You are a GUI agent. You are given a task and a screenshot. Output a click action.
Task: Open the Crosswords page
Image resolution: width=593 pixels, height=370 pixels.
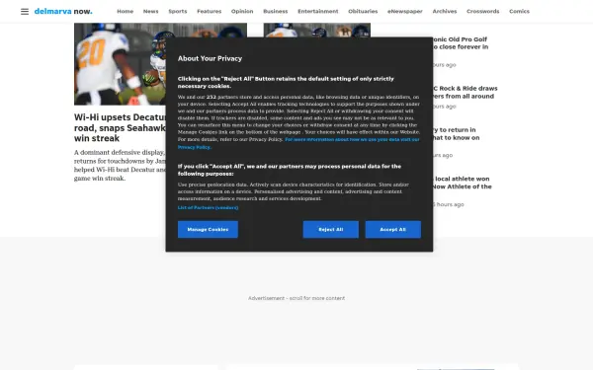[483, 11]
